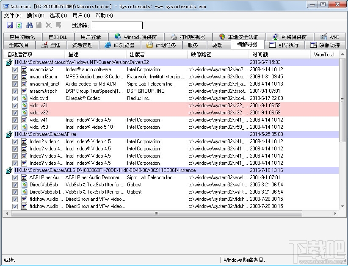Click registry icon beside Drivers32 key

[x=9, y=62]
